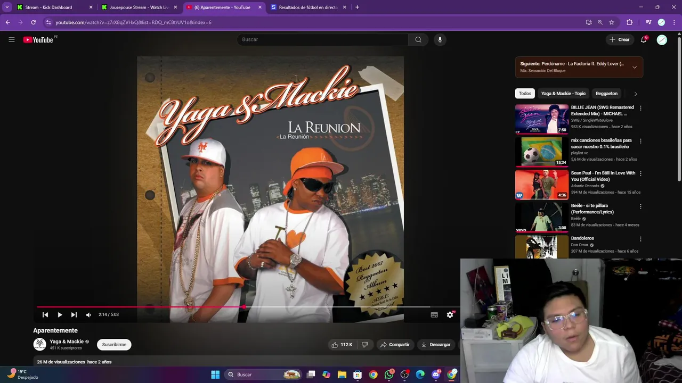The width and height of the screenshot is (682, 383).
Task: Mute the video volume speaker icon
Action: point(88,315)
